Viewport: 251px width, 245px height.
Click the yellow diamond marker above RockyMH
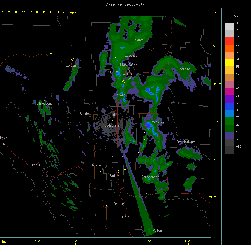[x=73, y=59]
